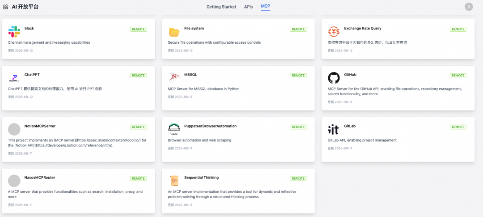Open the Sequential Thinking title
Viewport: 483px width, 217px height.
(x=201, y=178)
